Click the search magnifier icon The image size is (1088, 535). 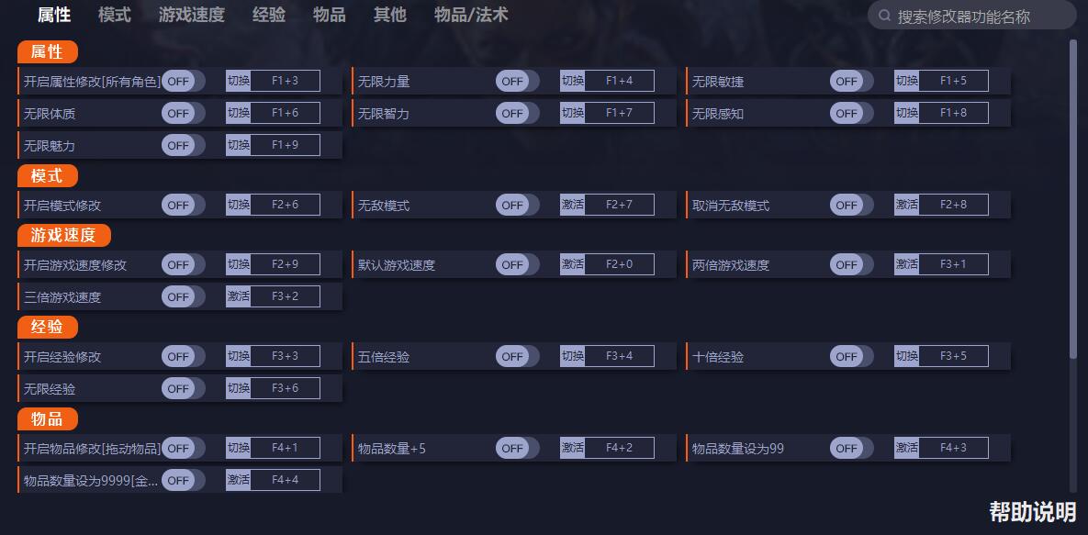point(884,16)
